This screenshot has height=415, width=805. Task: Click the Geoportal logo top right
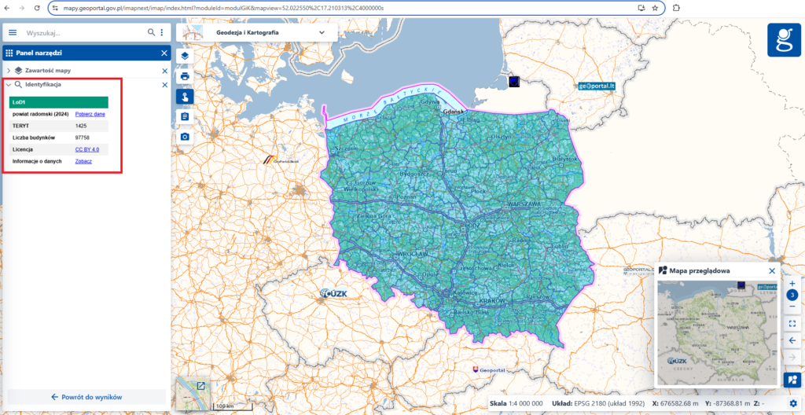click(784, 39)
